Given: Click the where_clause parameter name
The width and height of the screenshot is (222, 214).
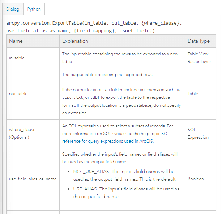Looking at the screenshot, I should tap(22, 129).
